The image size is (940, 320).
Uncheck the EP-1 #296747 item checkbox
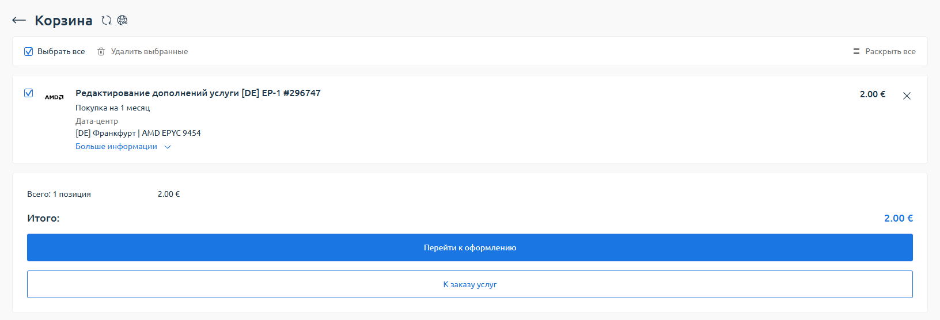click(x=29, y=93)
